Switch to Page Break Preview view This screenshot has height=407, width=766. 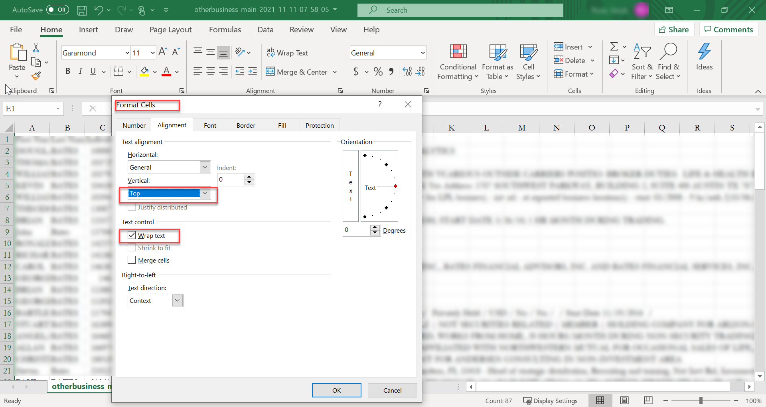[648, 401]
